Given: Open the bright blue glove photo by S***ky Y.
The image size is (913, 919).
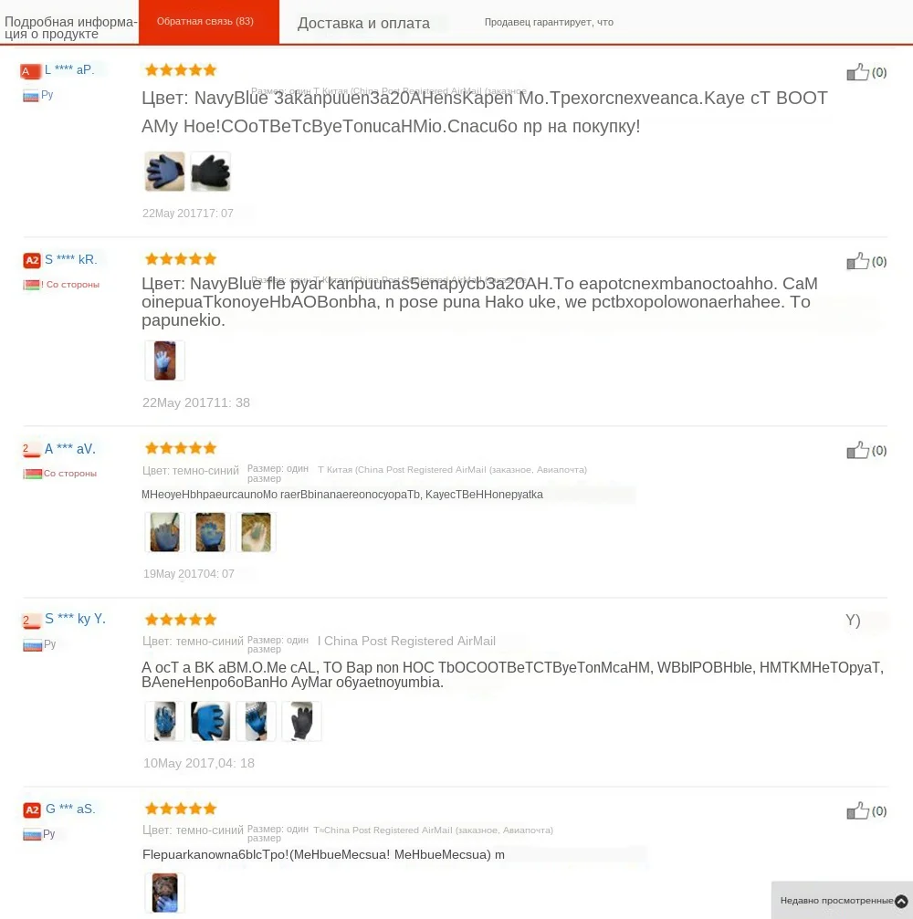Looking at the screenshot, I should tap(211, 721).
